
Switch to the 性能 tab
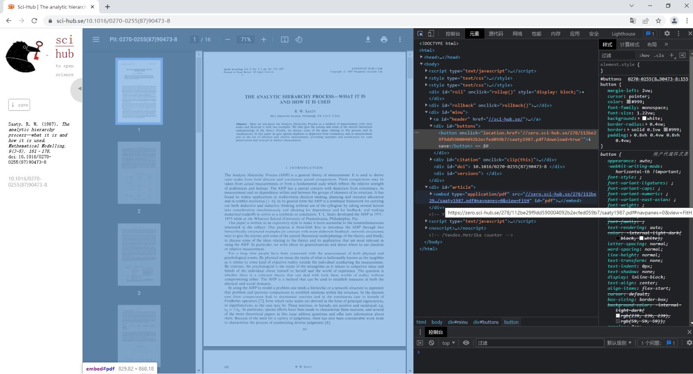tap(536, 34)
